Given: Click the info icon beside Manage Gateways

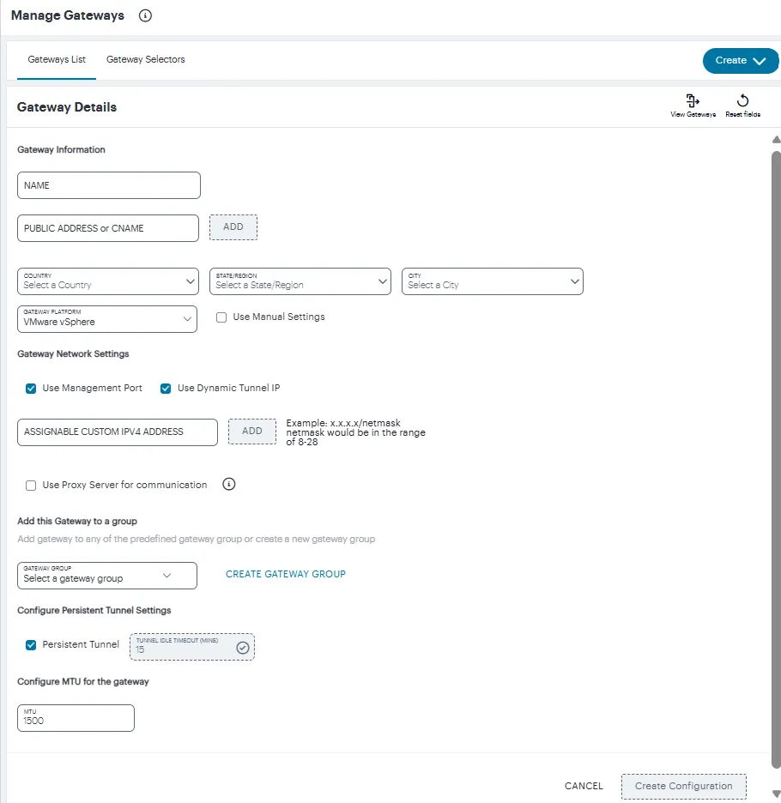Looking at the screenshot, I should pyautogui.click(x=145, y=16).
